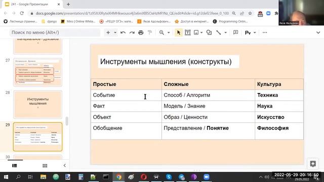Click the table header Простые
Screen dimensions: 324x182
pos(105,84)
